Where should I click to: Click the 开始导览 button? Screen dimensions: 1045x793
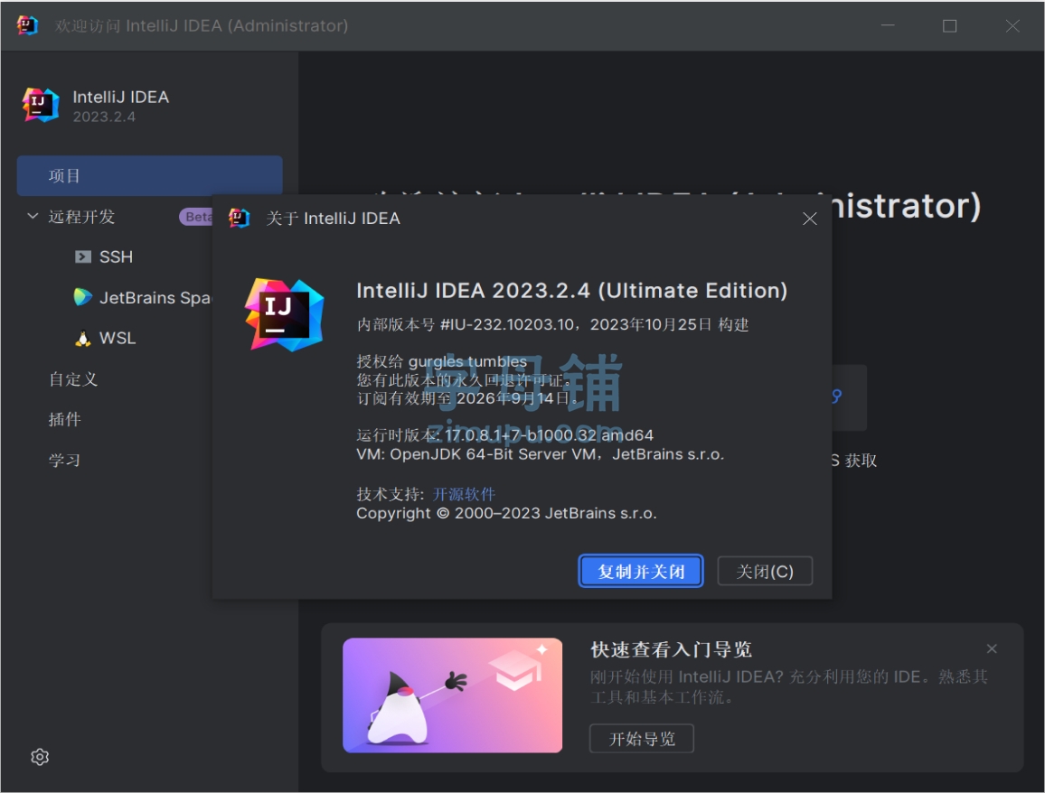click(x=641, y=738)
